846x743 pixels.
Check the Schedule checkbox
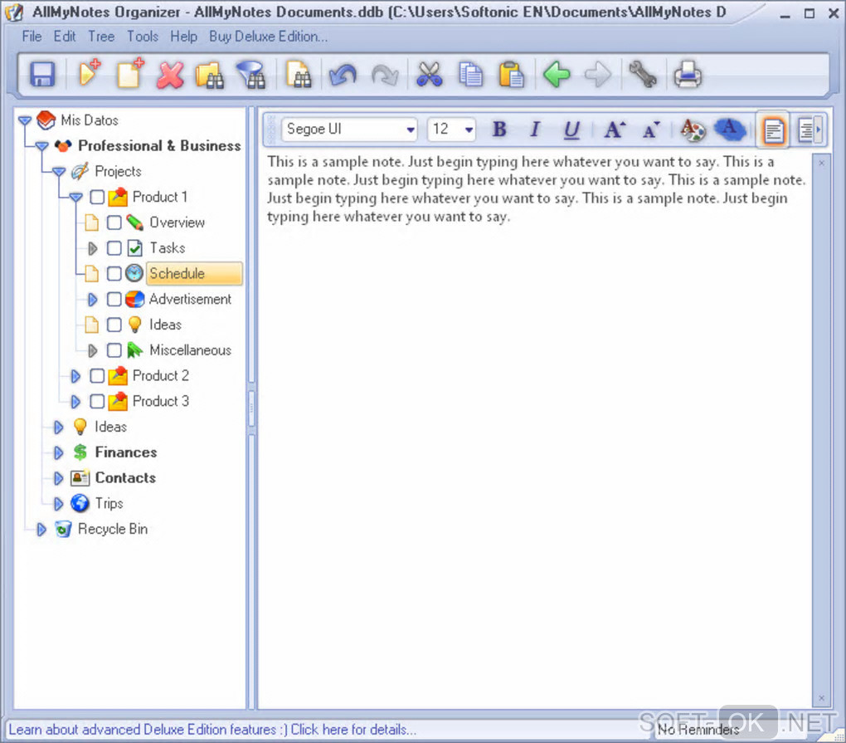click(x=114, y=274)
